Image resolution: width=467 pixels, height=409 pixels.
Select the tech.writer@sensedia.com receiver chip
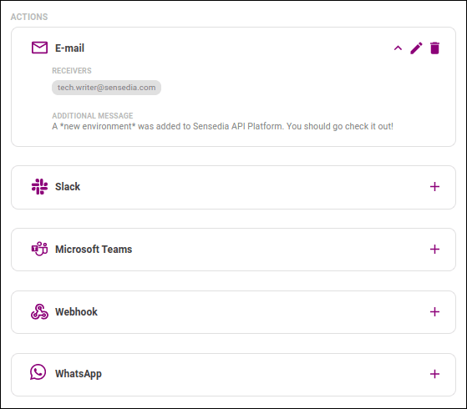(106, 88)
